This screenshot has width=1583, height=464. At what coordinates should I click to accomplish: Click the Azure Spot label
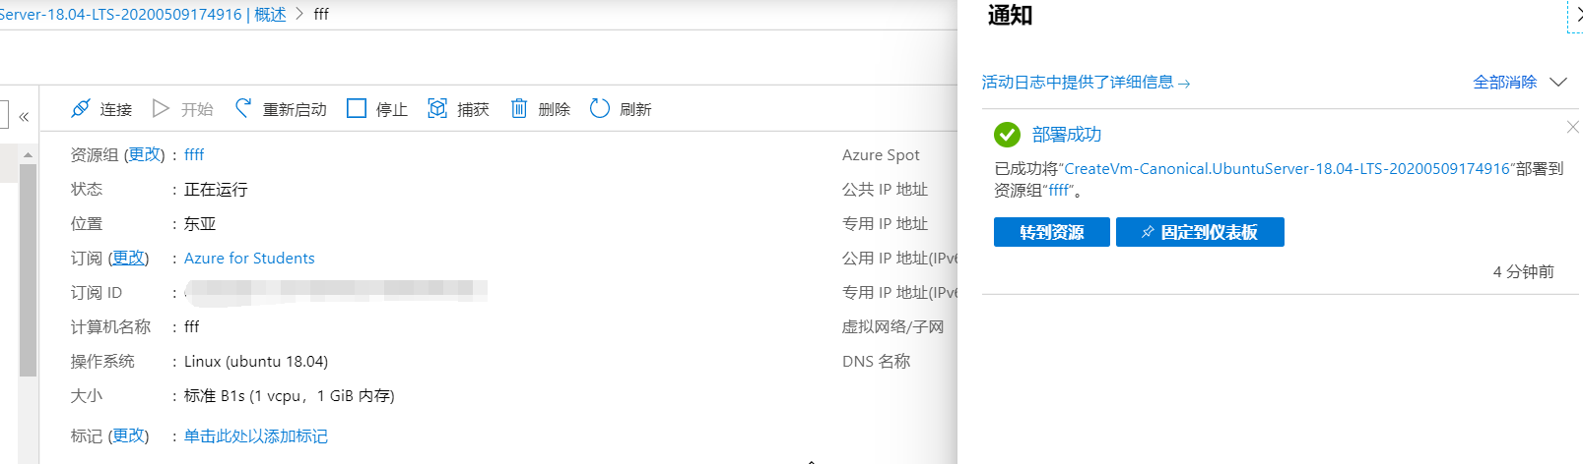tap(881, 154)
